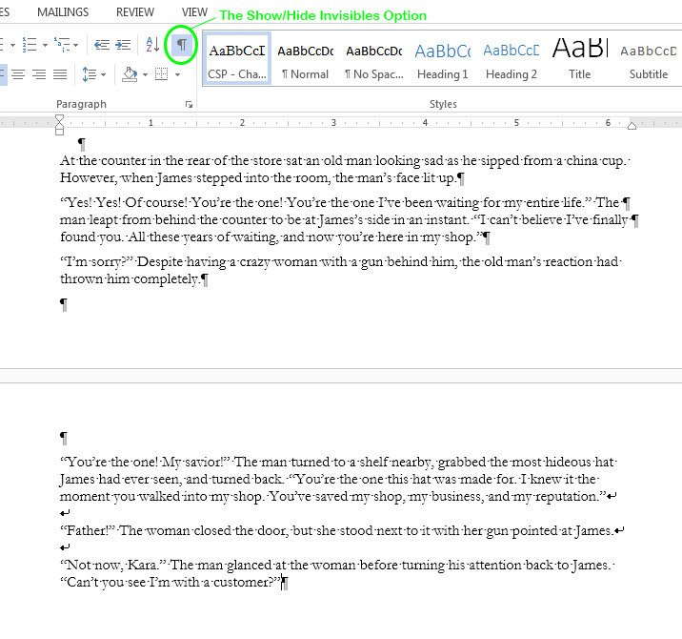
Task: Click the Numbering list icon
Action: [x=30, y=45]
